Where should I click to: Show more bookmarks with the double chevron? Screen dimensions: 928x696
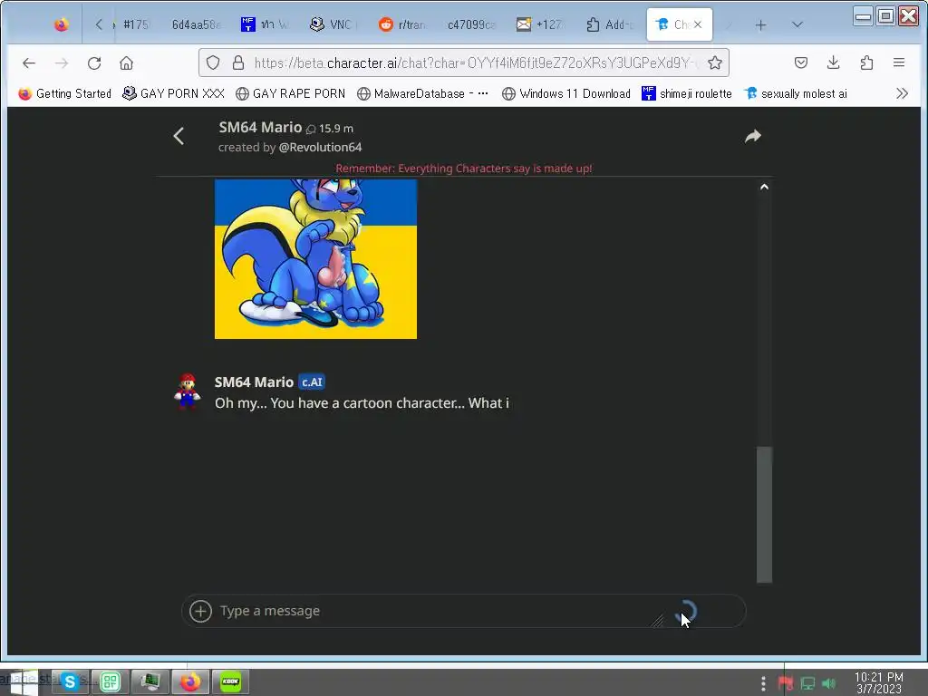coord(902,93)
